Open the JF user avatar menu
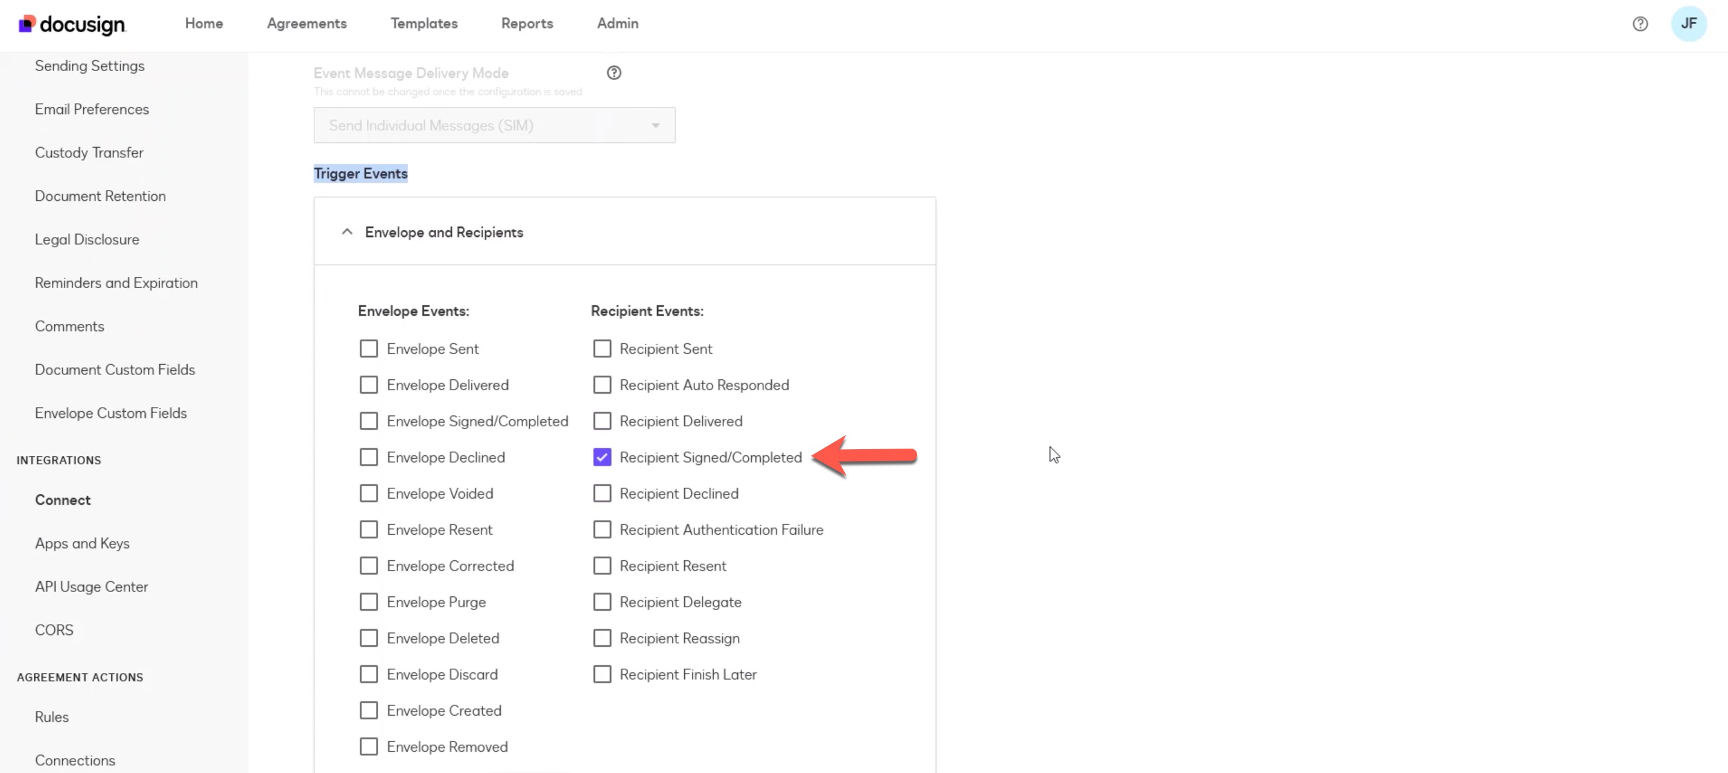 pyautogui.click(x=1688, y=24)
